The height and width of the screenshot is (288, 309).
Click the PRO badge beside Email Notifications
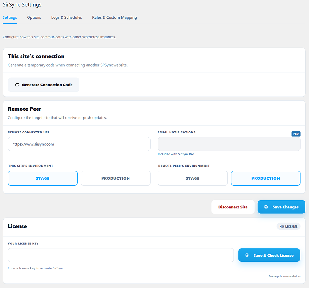coord(296,134)
